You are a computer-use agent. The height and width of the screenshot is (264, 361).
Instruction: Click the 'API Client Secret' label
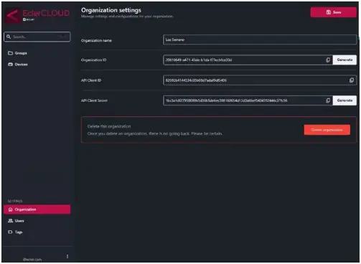(x=94, y=100)
